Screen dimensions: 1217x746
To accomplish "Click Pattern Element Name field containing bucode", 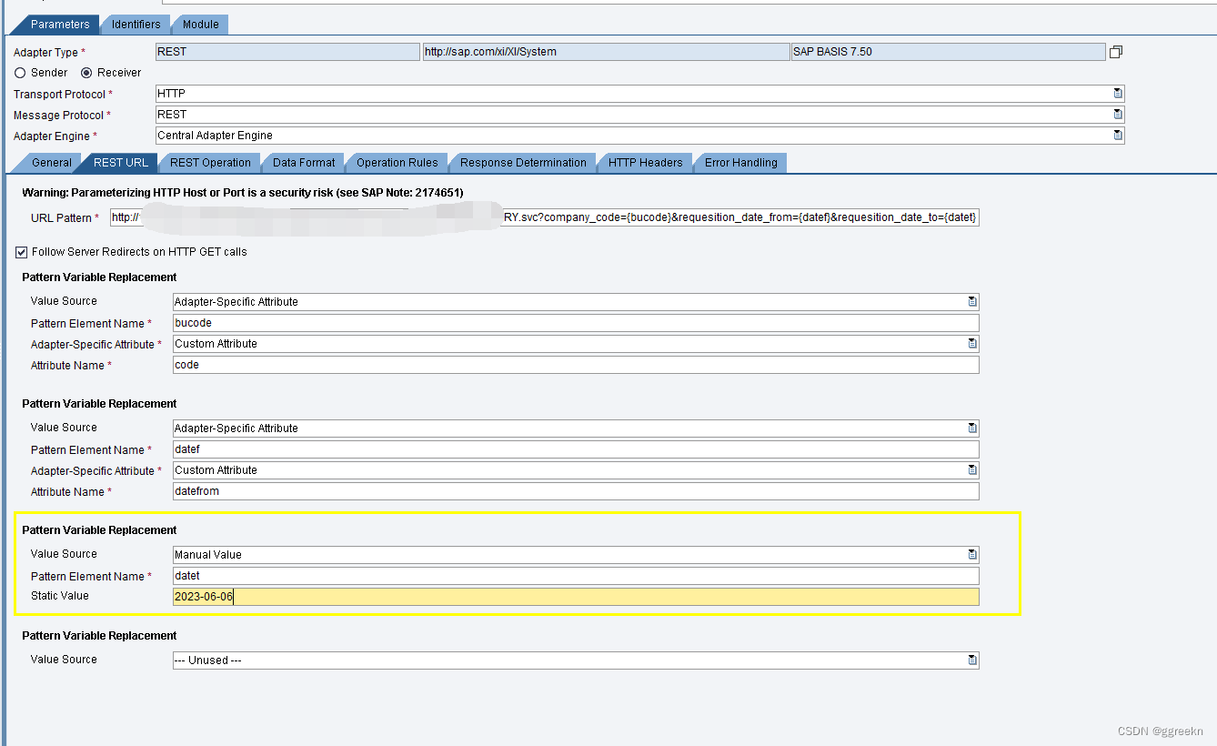I will [x=576, y=323].
